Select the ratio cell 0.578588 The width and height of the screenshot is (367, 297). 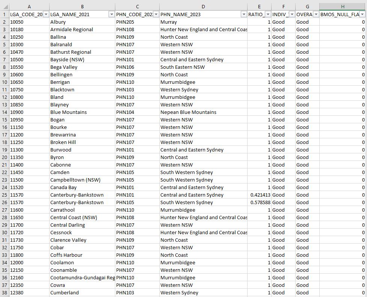point(259,202)
